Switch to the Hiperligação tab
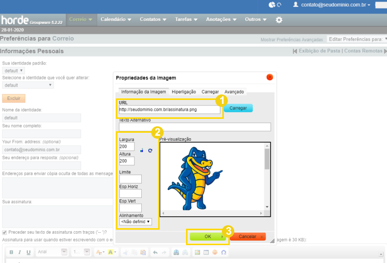Screen dimensions: 387x263 pos(184,92)
